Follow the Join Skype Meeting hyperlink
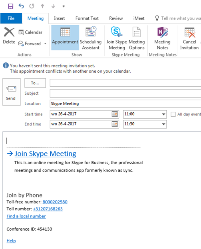The height and width of the screenshot is (249, 201). pyautogui.click(x=45, y=153)
